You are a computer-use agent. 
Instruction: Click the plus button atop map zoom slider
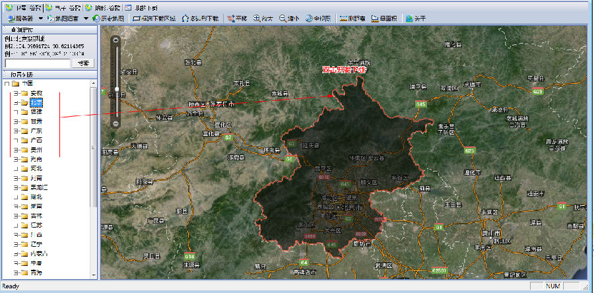pos(116,40)
